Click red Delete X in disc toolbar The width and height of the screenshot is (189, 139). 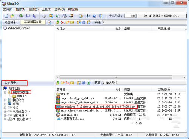pos(62,22)
